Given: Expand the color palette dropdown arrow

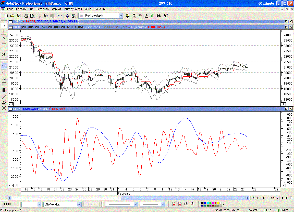Looking at the screenshot, I should pos(224,204).
